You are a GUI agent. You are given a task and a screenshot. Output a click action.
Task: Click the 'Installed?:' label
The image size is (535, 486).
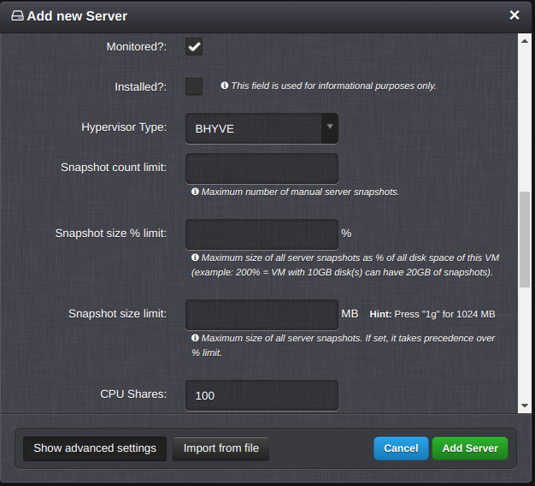click(140, 86)
